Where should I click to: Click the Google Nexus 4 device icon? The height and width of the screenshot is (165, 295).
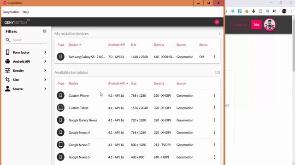tap(60, 132)
